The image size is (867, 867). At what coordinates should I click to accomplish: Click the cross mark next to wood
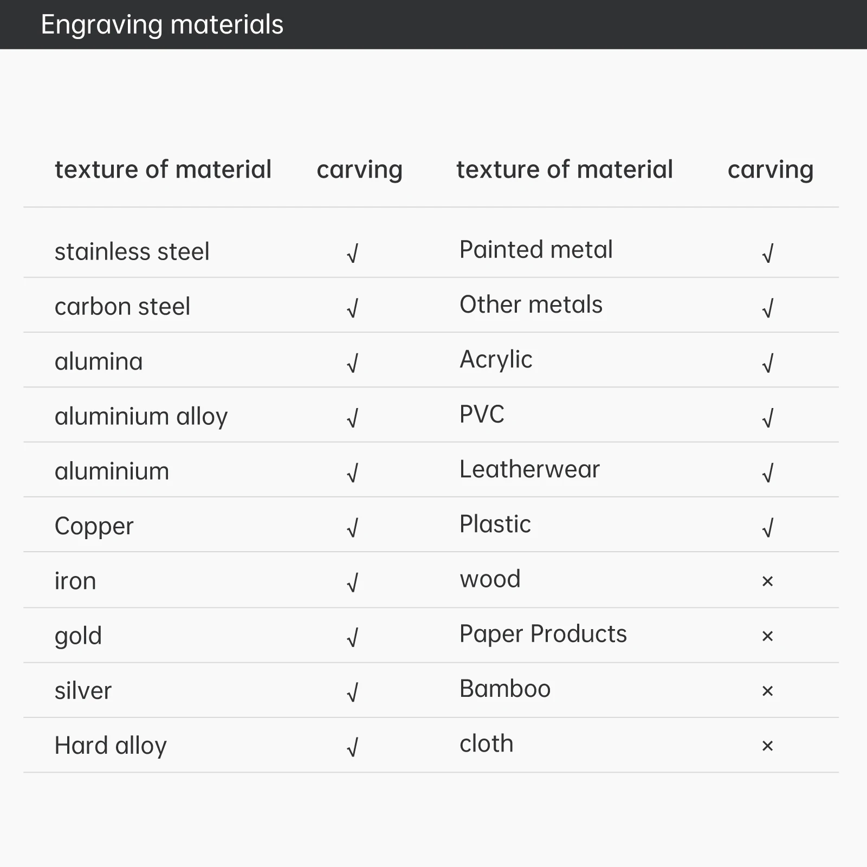point(767,581)
